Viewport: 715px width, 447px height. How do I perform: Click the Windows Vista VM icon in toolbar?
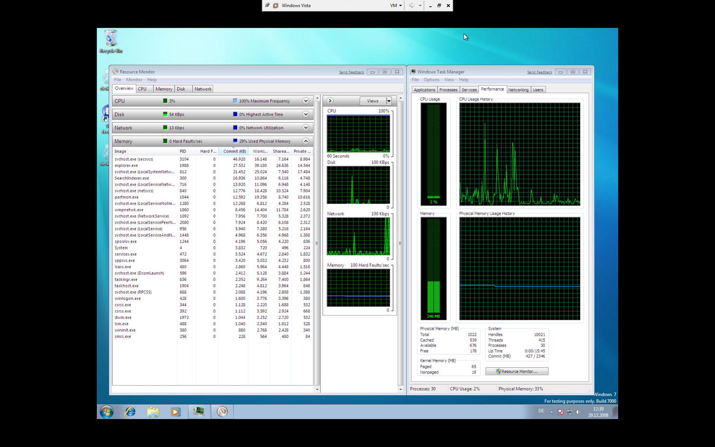[276, 6]
